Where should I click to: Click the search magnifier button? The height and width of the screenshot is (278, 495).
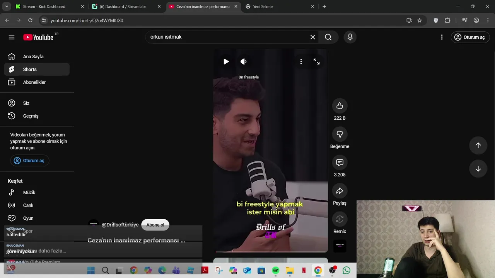[x=328, y=37]
